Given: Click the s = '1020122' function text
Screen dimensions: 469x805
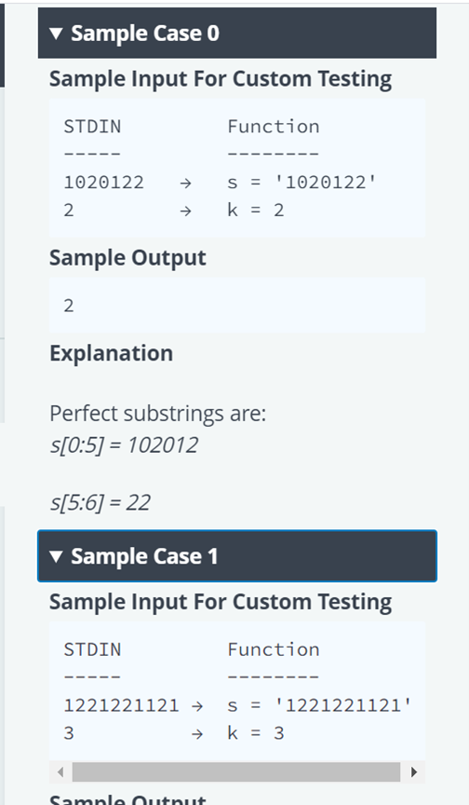Looking at the screenshot, I should coord(301,183).
